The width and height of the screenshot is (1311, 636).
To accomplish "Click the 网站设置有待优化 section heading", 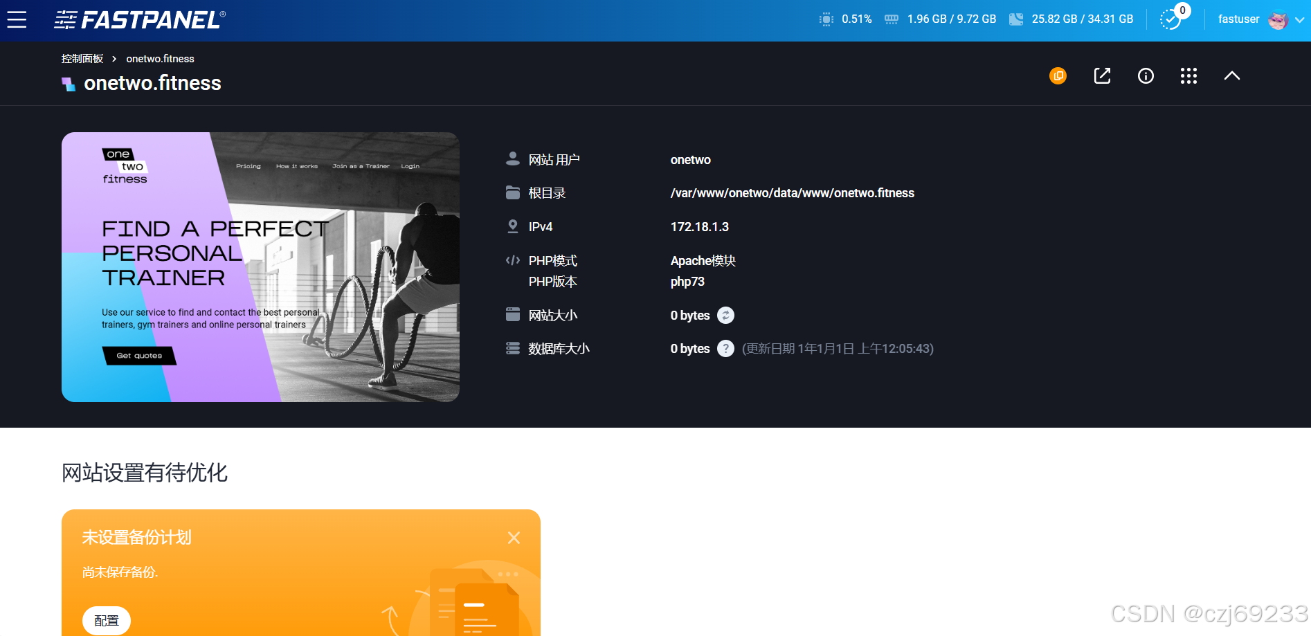I will pos(145,473).
